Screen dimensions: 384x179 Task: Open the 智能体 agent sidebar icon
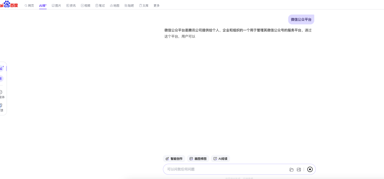coord(2,94)
